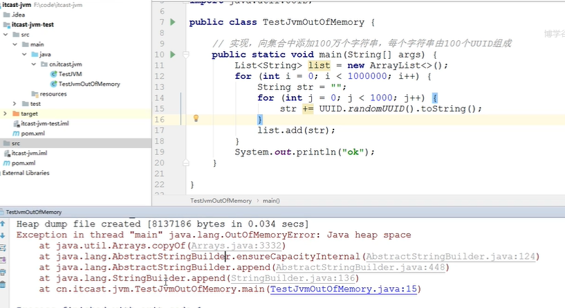Click run gutter icon beside class declaration
This screenshot has height=308, width=565.
pyautogui.click(x=172, y=22)
